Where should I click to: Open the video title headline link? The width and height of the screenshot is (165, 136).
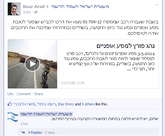tap(126, 46)
